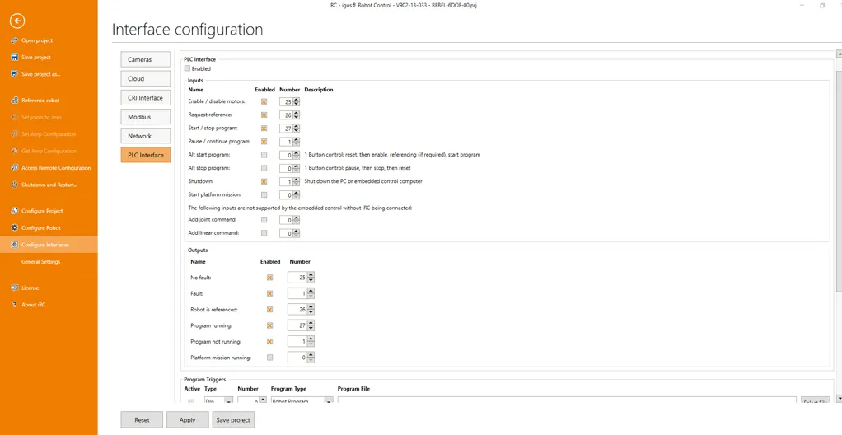The width and height of the screenshot is (842, 435).
Task: Toggle Shutdown input checkbox
Action: point(264,181)
